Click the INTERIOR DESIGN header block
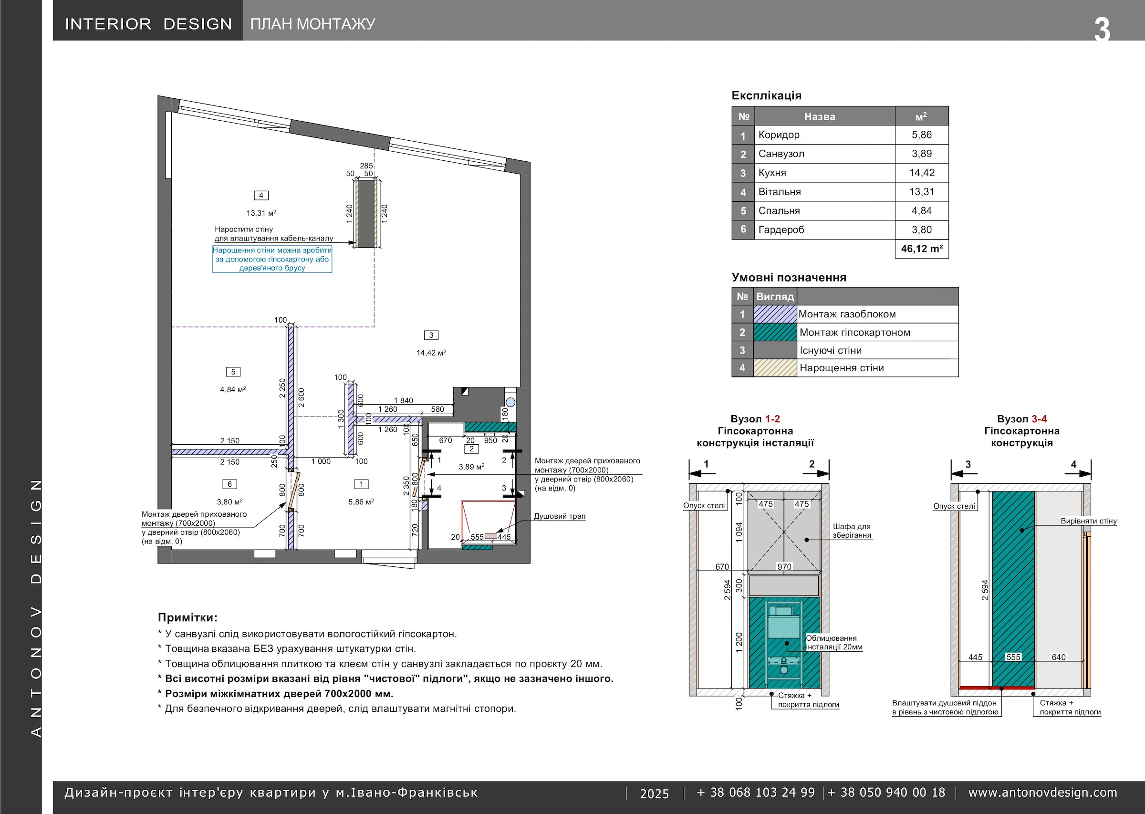Screen dimensions: 1145x814 [148, 23]
